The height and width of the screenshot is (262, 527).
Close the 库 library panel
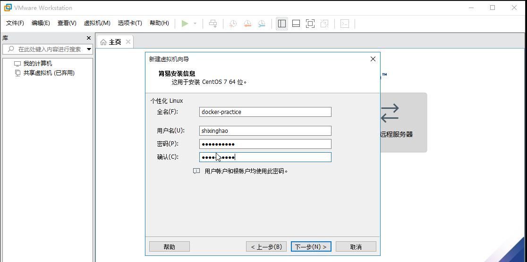tap(89, 38)
